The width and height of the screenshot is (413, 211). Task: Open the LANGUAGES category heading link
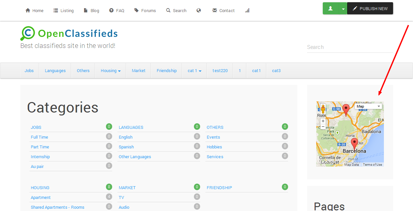click(131, 128)
